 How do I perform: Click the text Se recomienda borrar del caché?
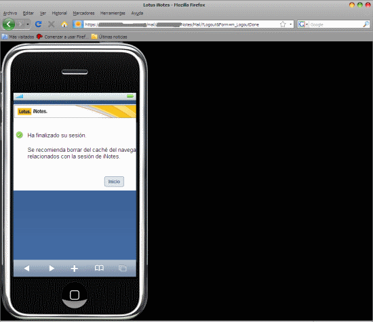click(68, 150)
